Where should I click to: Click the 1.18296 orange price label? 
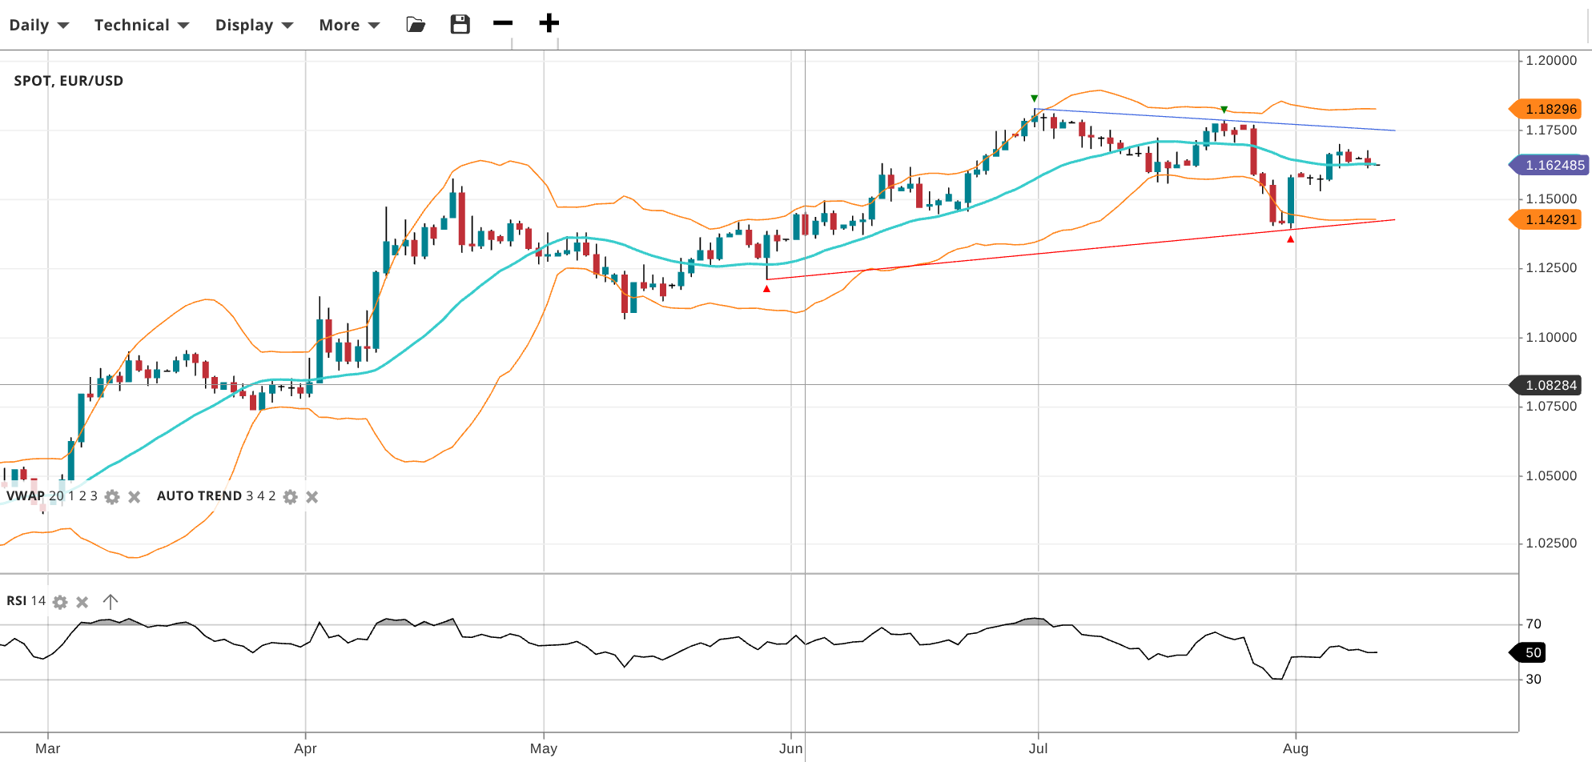click(x=1549, y=109)
